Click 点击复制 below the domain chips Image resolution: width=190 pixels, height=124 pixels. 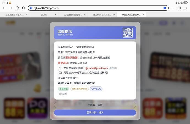coord(63,94)
